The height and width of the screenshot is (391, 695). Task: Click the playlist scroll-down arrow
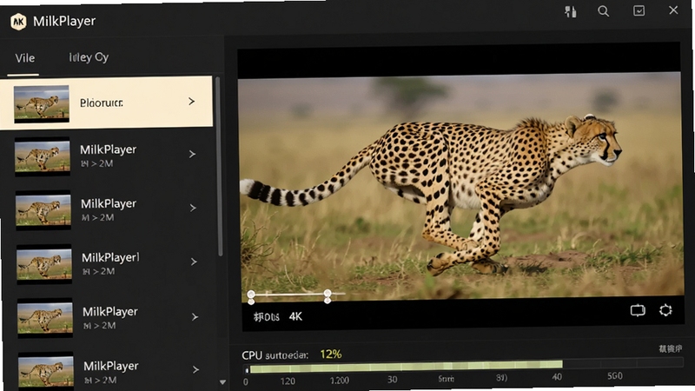pos(222,381)
